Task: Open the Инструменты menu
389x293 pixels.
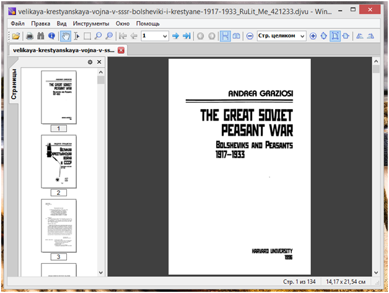Action: click(x=91, y=24)
